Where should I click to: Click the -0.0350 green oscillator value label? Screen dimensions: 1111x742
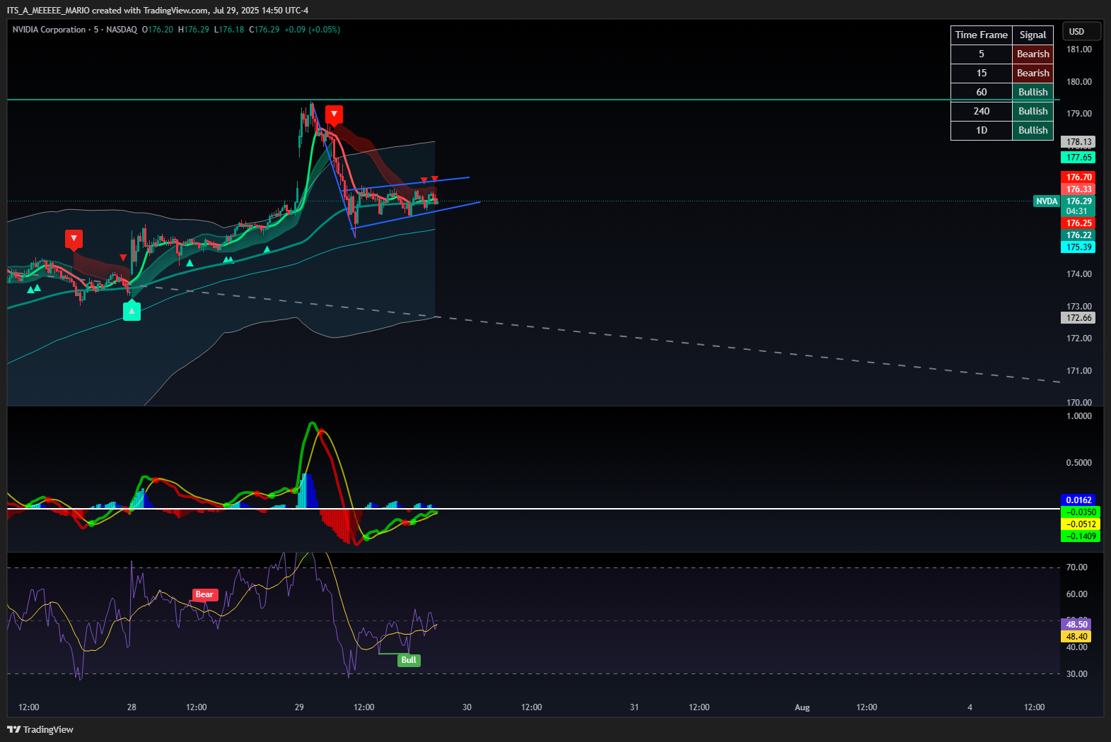pyautogui.click(x=1081, y=512)
